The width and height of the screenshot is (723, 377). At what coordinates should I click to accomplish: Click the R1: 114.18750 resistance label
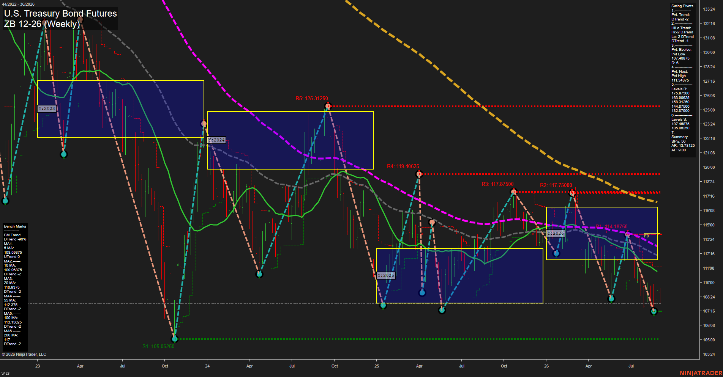611,226
